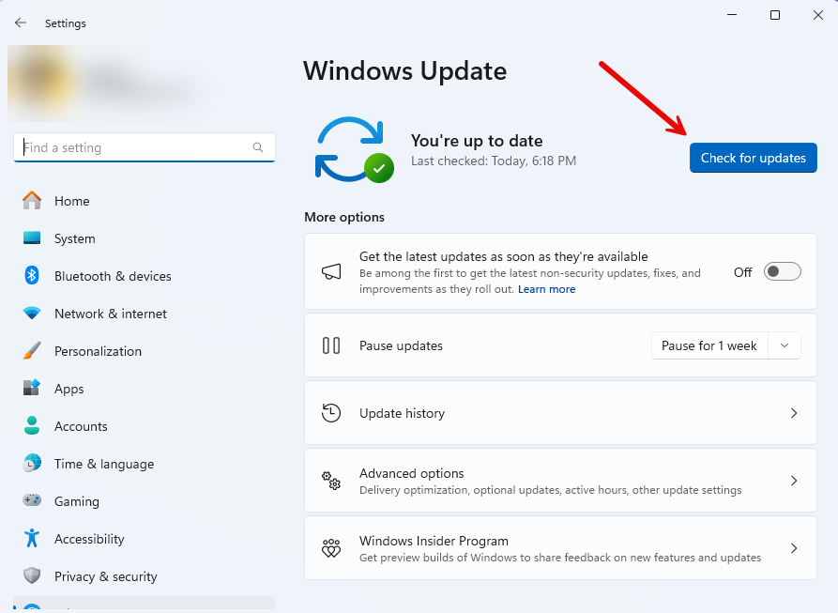
Task: Open Update history text row
Action: point(560,413)
